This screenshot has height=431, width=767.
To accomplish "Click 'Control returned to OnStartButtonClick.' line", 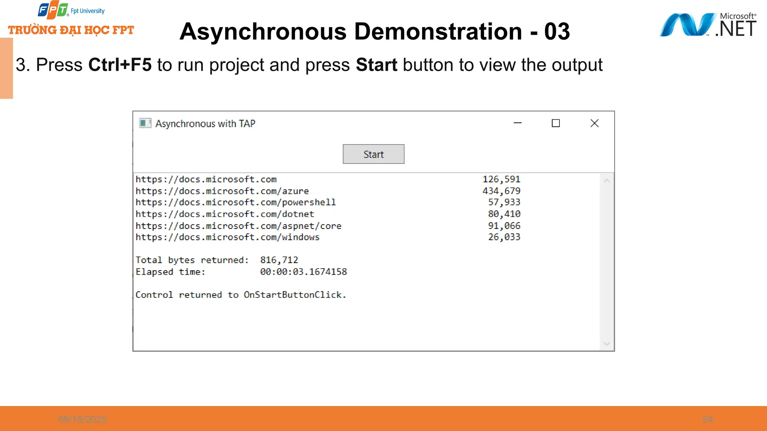I will pos(241,295).
